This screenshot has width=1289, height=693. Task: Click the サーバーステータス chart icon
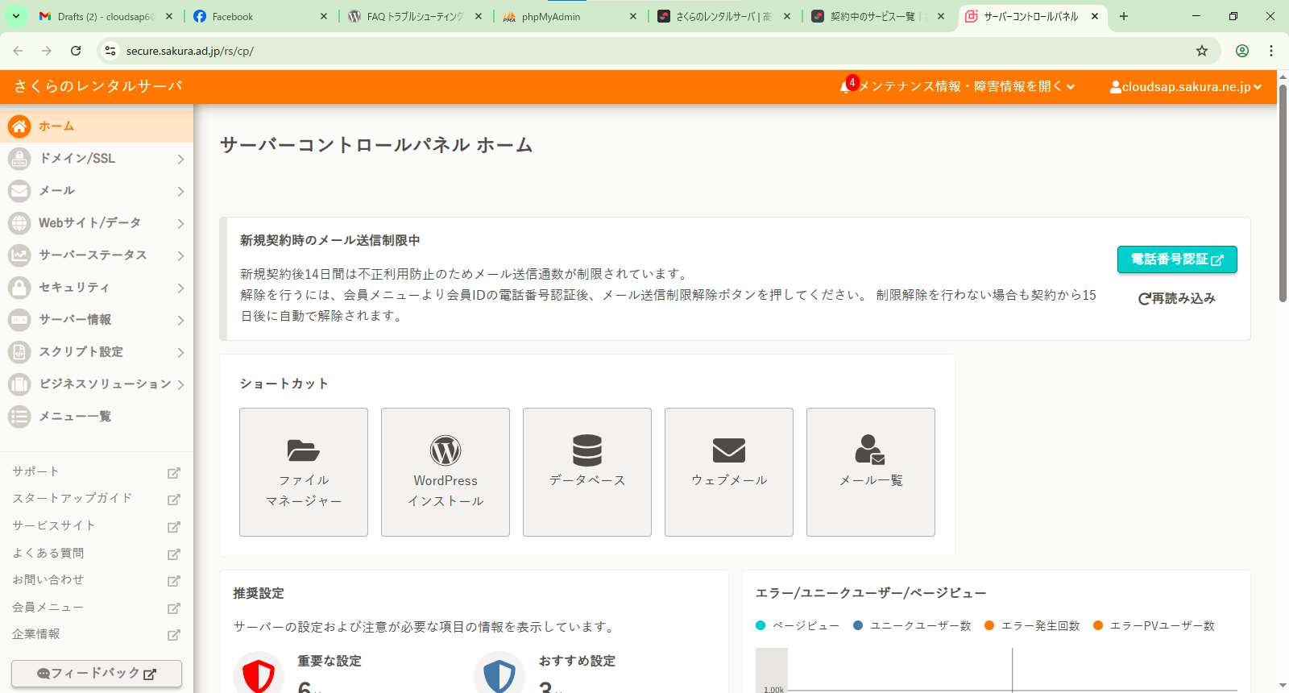point(19,255)
